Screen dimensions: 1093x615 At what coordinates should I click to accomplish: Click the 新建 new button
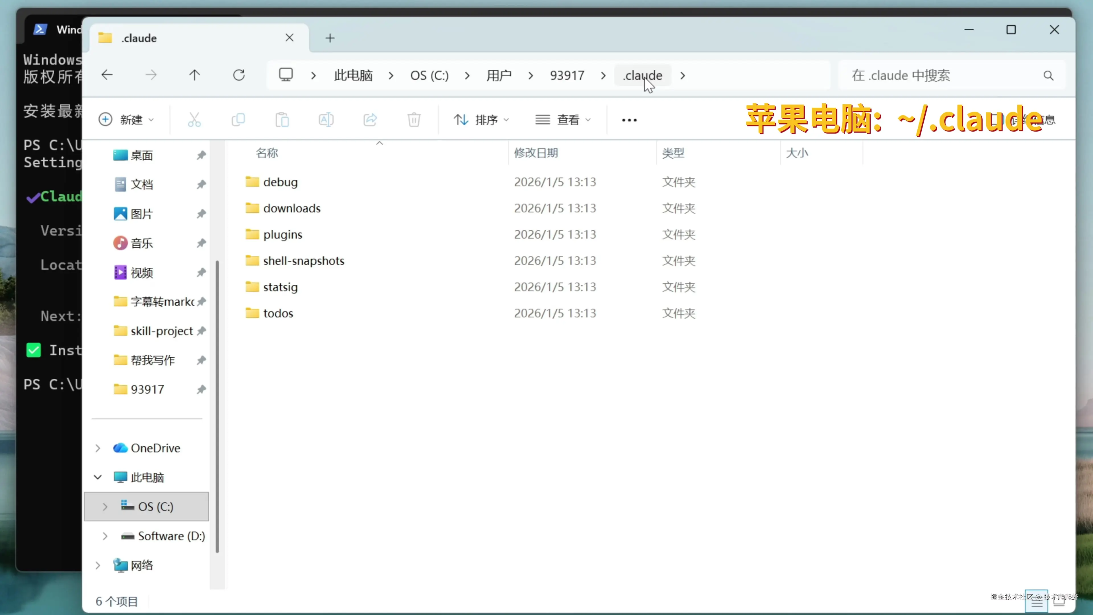pos(126,120)
